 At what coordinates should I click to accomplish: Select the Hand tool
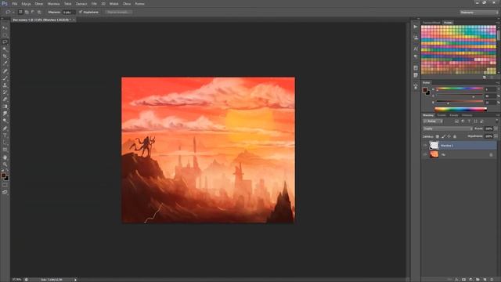click(5, 157)
